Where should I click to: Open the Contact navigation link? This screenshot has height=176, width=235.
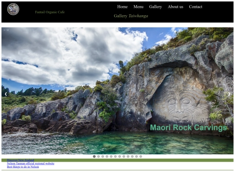[195, 7]
